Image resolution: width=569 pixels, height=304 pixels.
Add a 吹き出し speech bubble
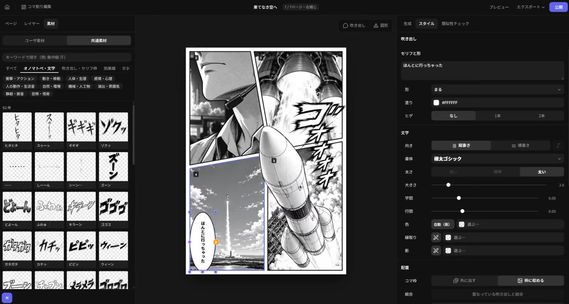[x=354, y=26]
